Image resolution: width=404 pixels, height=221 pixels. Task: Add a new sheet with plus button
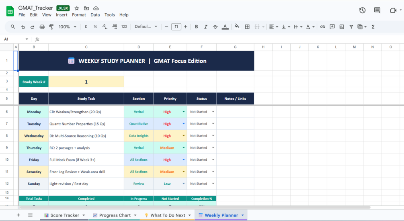(x=18, y=215)
